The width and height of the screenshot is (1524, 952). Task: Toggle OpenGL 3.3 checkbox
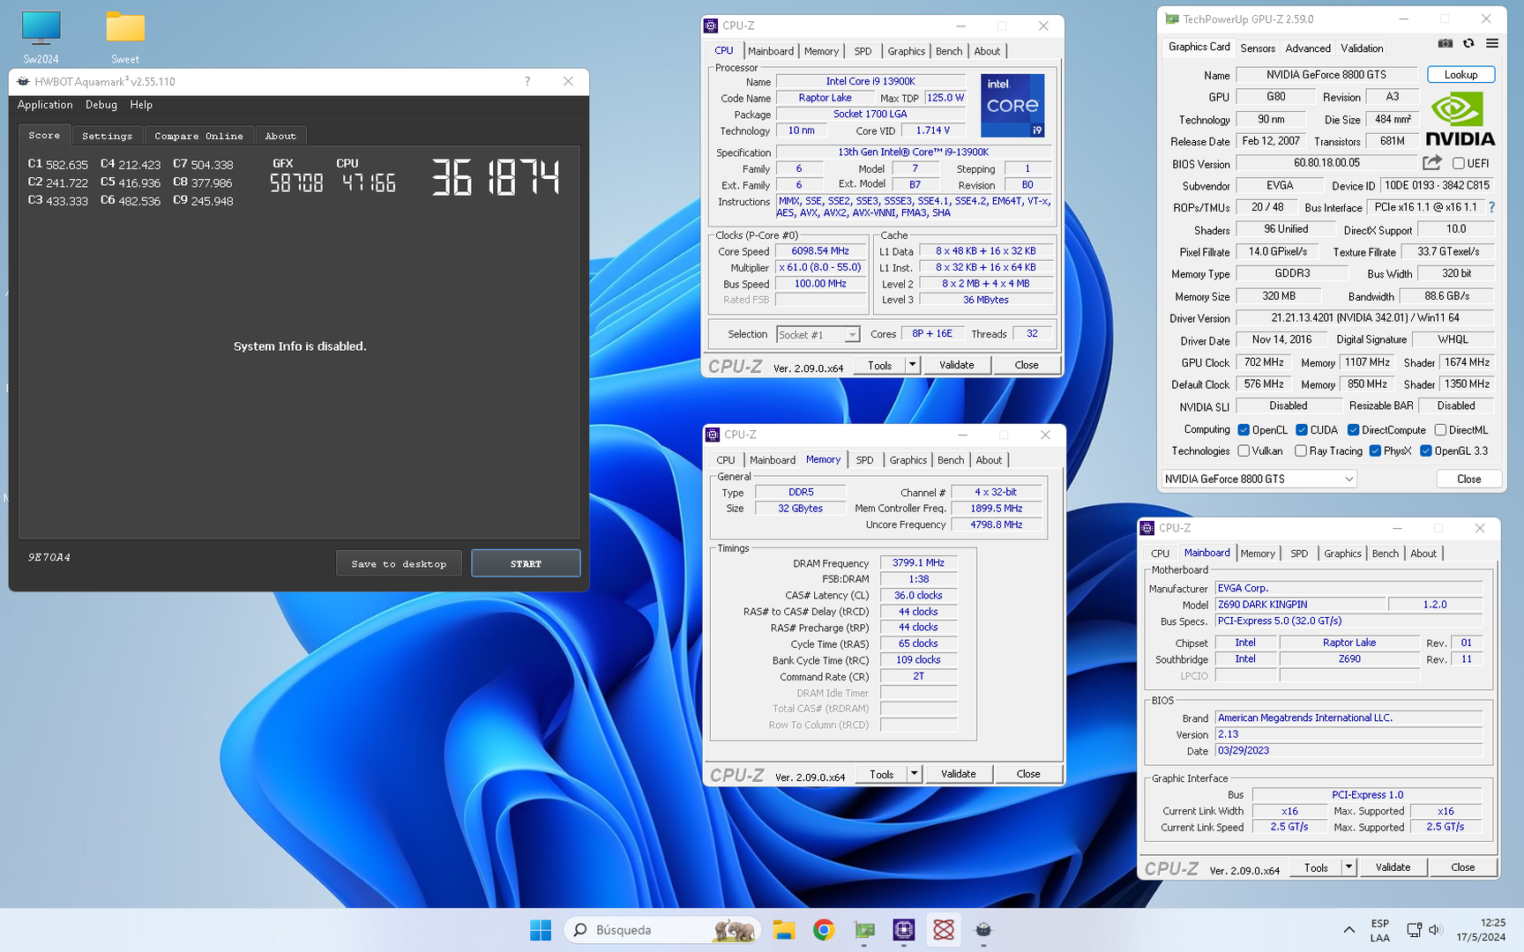coord(1426,450)
